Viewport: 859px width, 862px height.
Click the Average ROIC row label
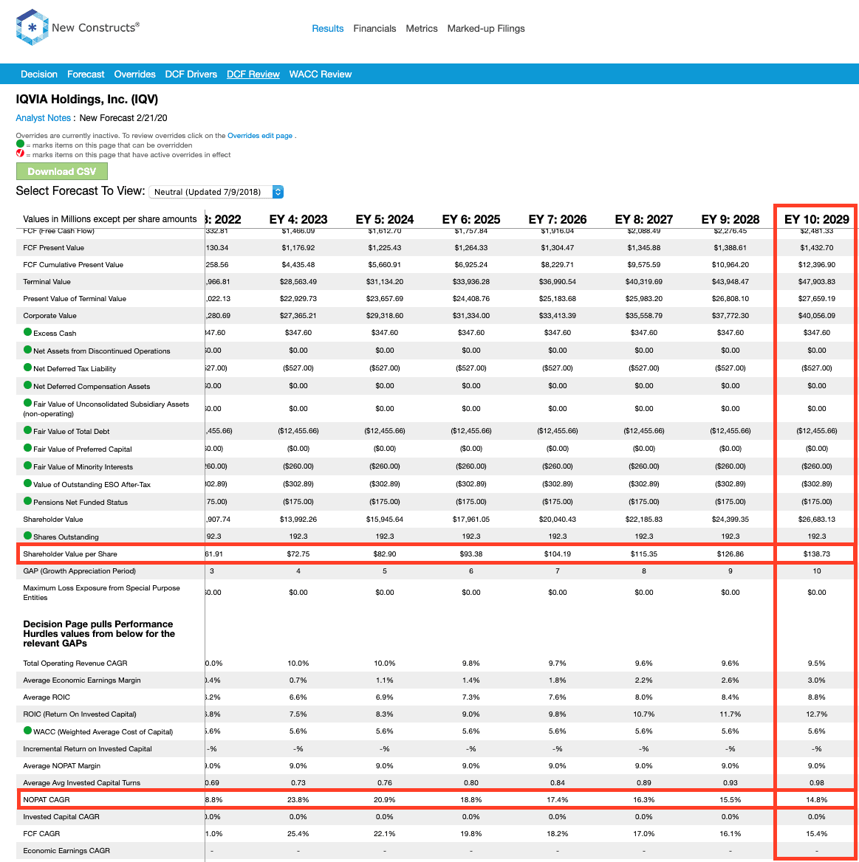(47, 697)
